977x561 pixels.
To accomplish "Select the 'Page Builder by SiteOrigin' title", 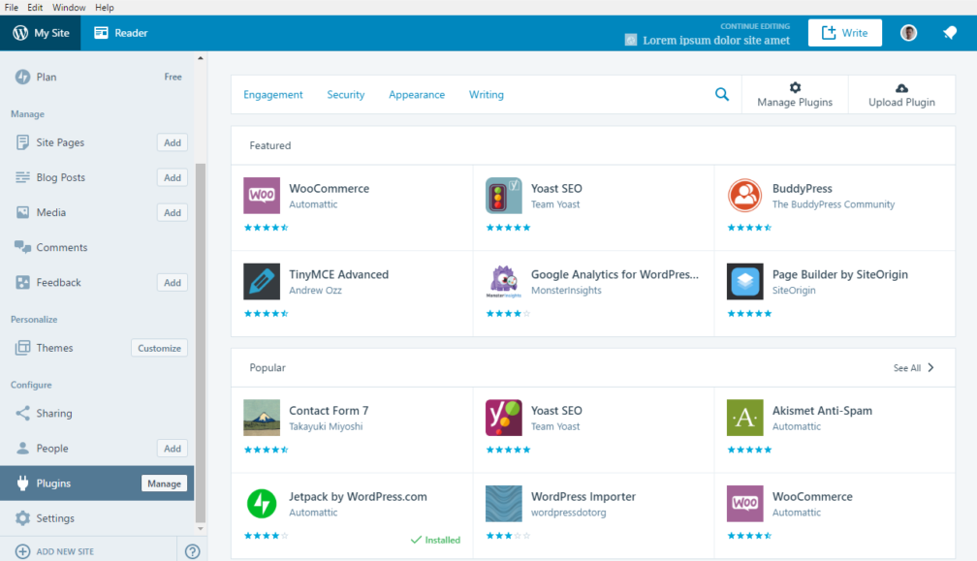I will click(840, 274).
